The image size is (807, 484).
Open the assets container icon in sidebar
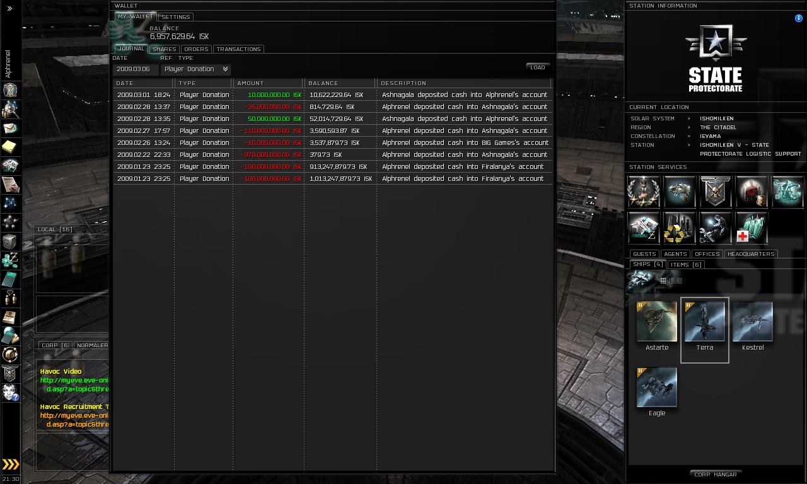pos(10,241)
